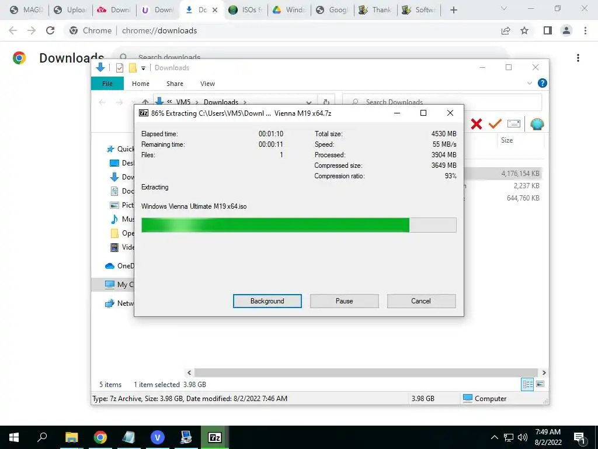Open Network in the navigation pane

point(119,303)
